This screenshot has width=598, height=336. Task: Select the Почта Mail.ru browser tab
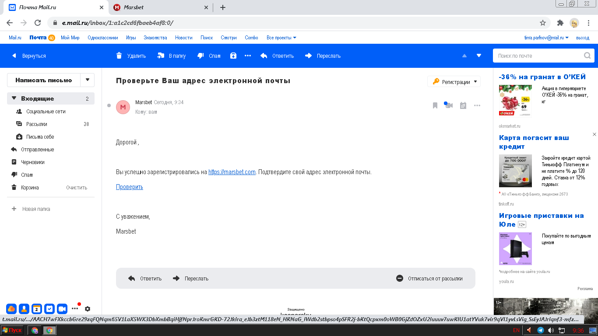(x=55, y=7)
